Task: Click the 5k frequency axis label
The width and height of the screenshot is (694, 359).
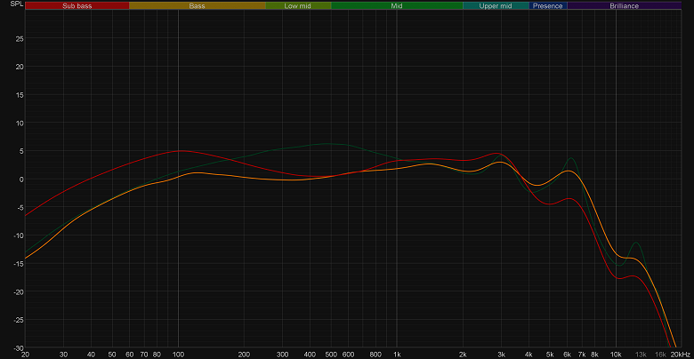Action: click(550, 355)
